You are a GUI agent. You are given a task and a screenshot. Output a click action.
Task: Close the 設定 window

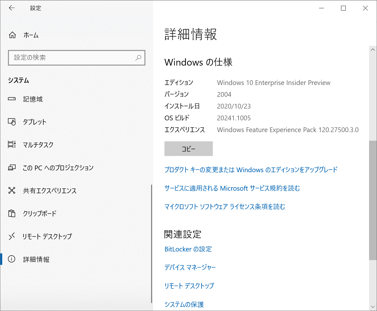(x=365, y=8)
